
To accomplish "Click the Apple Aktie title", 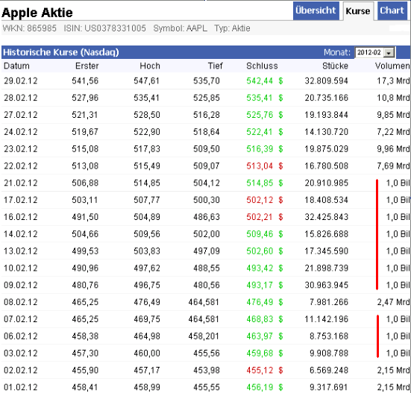I will pos(37,13).
